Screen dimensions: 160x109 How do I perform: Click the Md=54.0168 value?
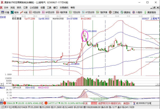[58, 19]
